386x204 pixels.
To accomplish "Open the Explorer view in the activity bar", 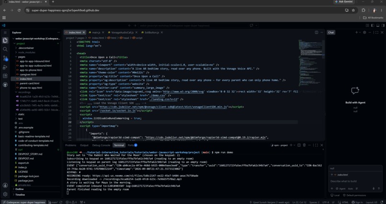I will (5, 40).
